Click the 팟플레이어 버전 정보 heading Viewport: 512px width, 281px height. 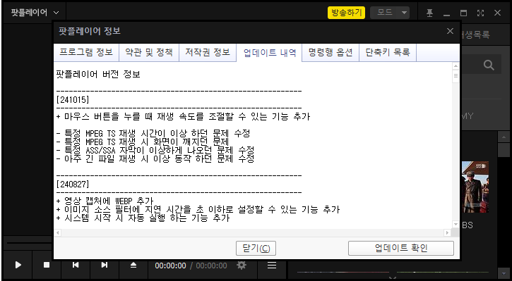pos(98,74)
